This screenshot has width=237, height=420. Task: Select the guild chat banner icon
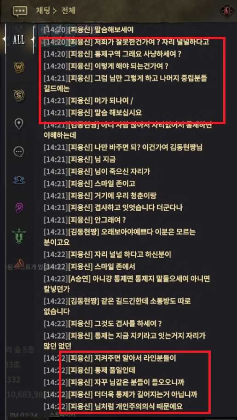[19, 236]
